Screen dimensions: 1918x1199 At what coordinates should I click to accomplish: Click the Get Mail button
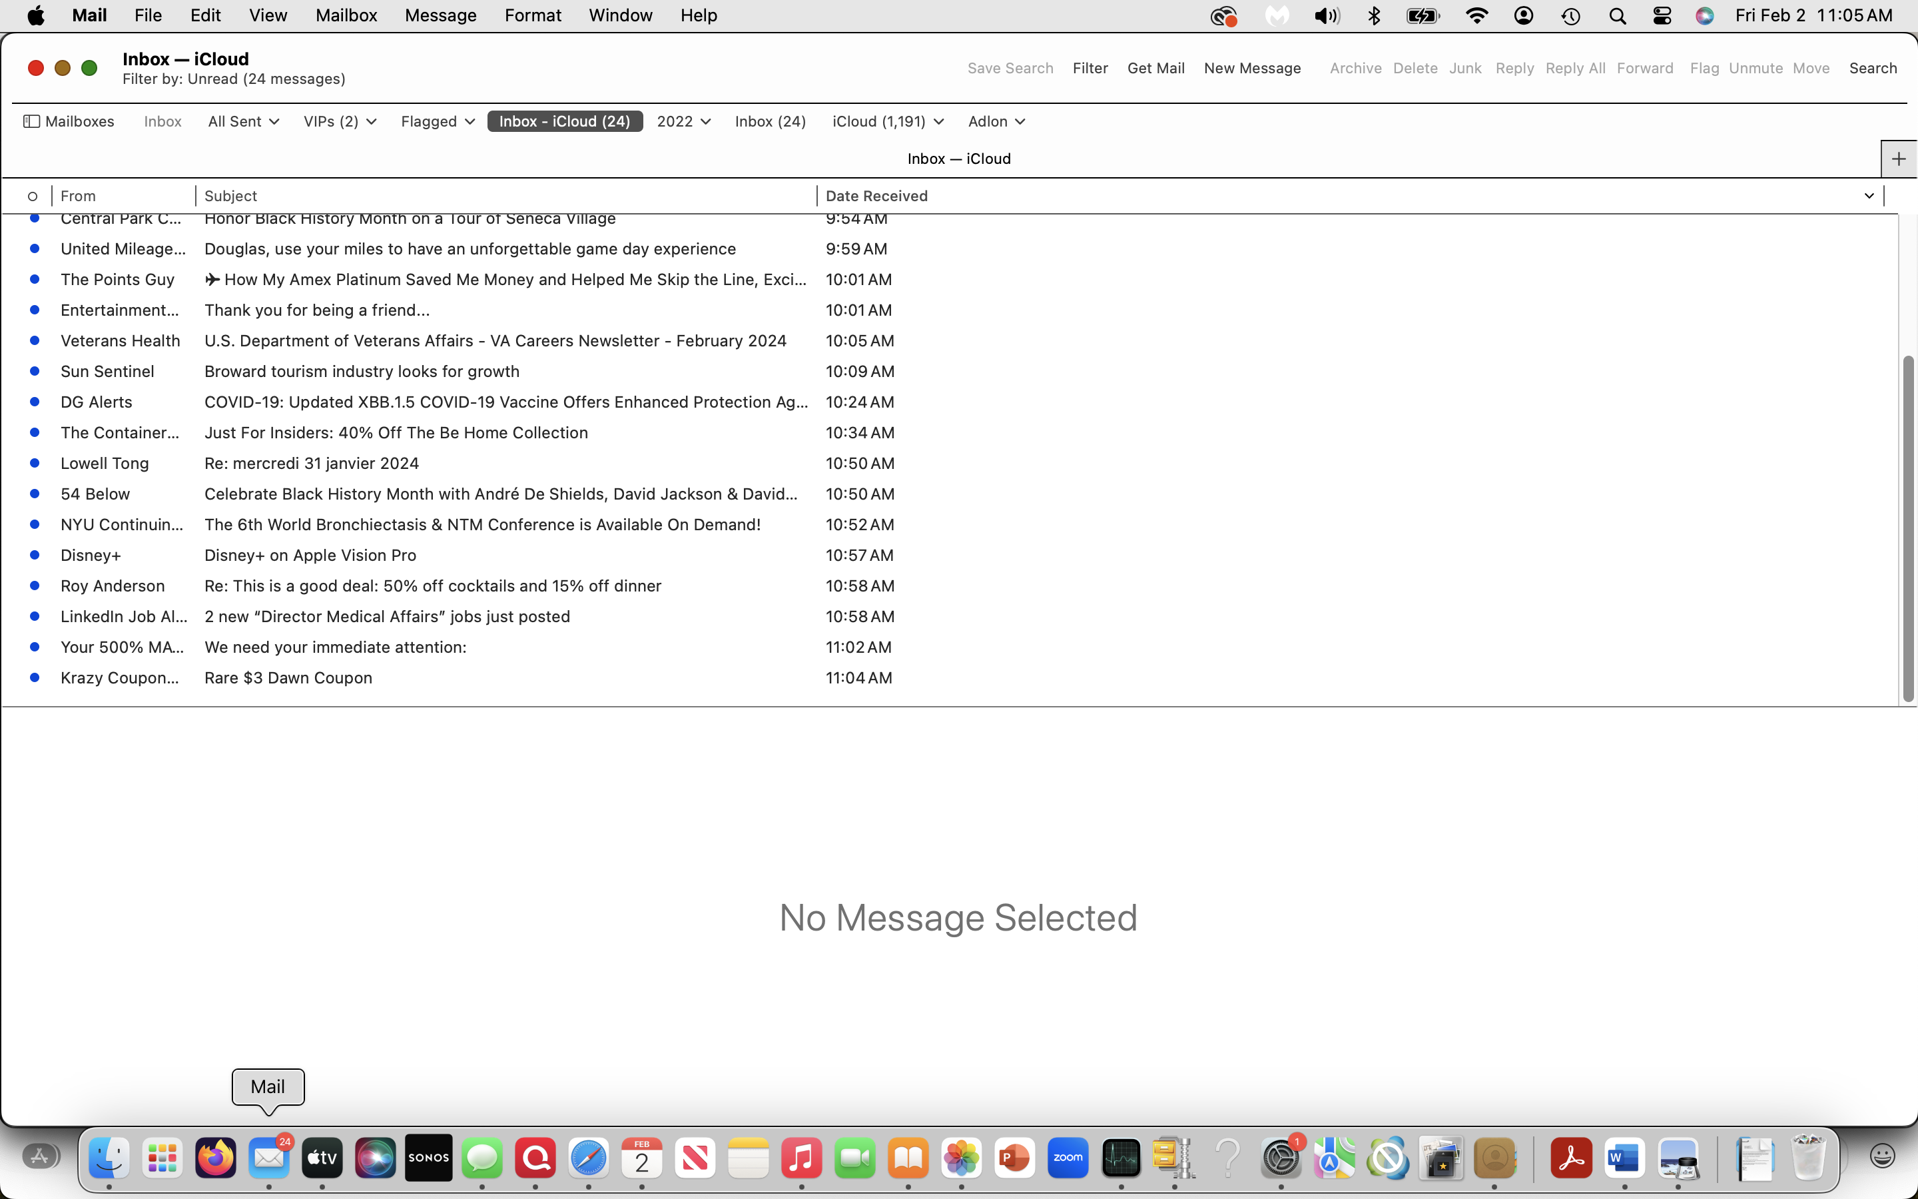(1155, 68)
